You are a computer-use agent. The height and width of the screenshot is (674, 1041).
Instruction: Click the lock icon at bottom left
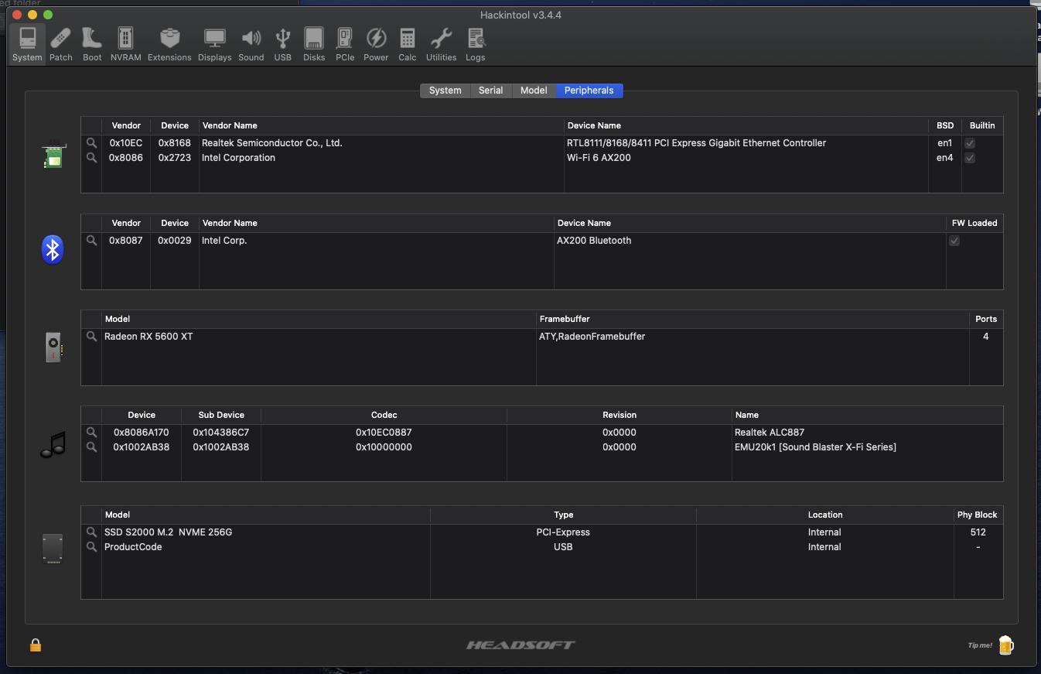pos(36,645)
